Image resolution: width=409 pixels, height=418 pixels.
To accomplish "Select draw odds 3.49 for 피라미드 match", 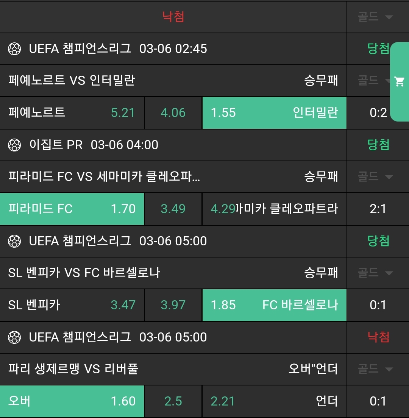I will 173,209.
